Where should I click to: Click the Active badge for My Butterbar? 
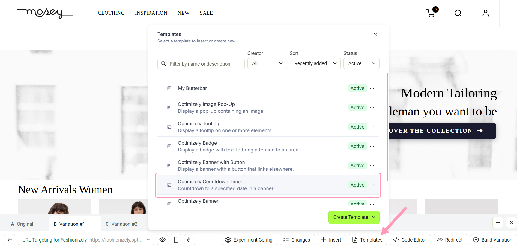coord(357,88)
